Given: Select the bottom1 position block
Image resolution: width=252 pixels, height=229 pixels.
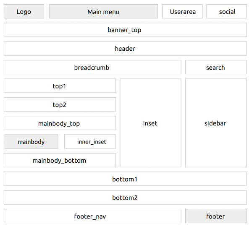Looking at the screenshot, I should coord(125,179).
